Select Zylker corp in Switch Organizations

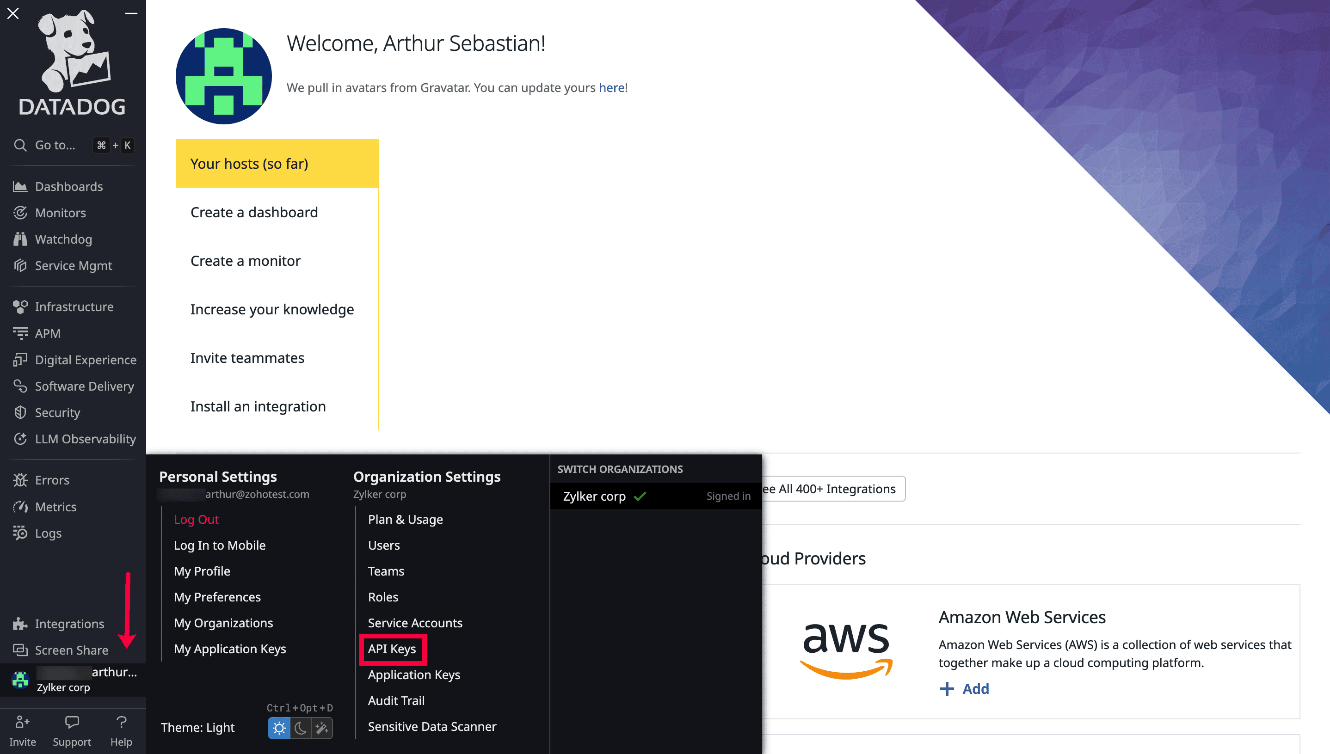[594, 496]
